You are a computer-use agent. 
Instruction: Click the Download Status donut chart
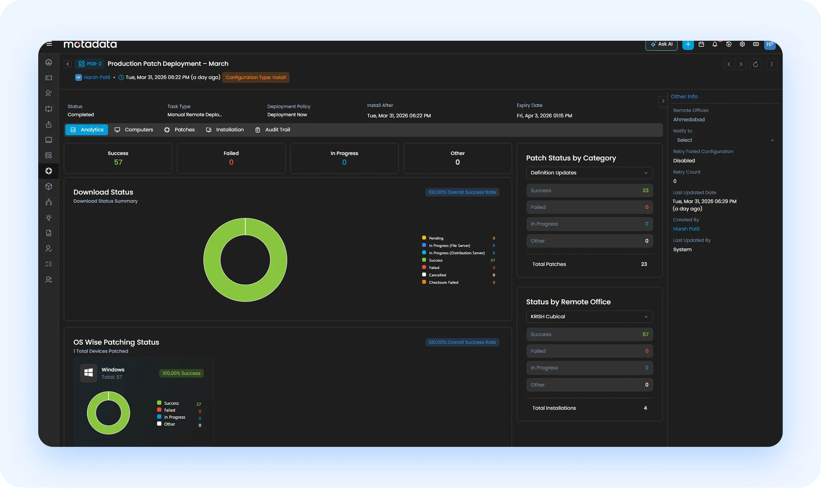[245, 260]
